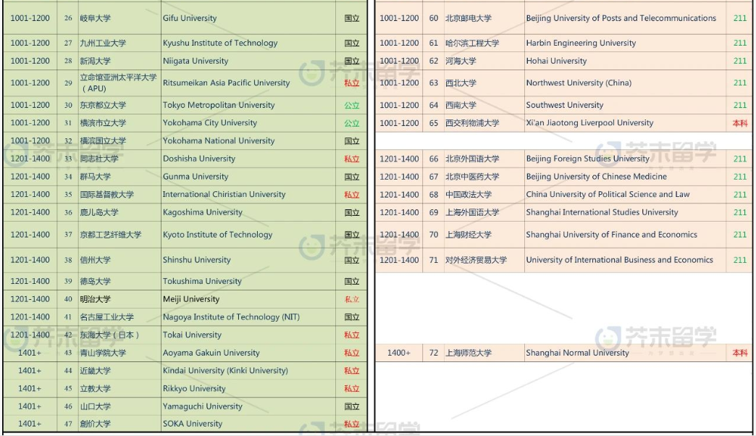Select 'Ritsumeikan Asia Pacific University' cell
The image size is (756, 436).
248,83
